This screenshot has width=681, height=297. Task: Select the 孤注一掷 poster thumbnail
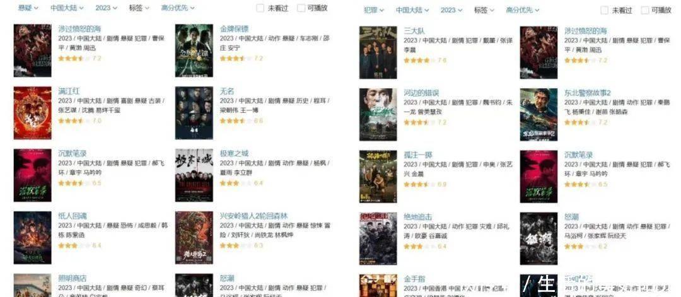378,177
